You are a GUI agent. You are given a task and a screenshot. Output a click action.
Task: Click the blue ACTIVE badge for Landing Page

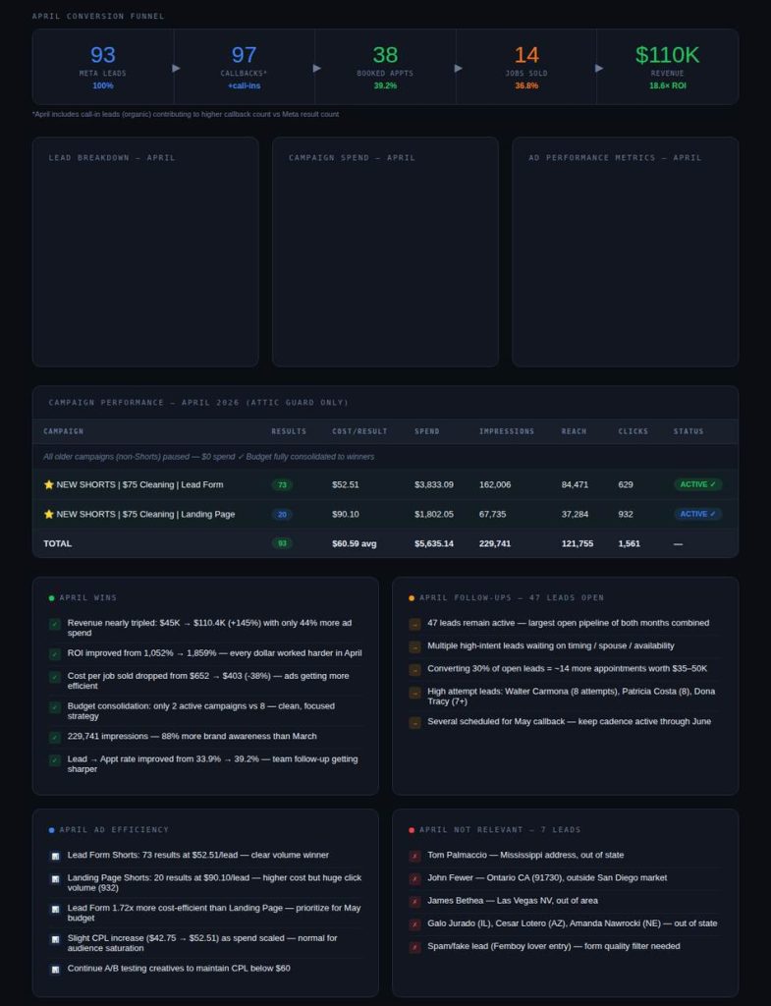point(698,514)
